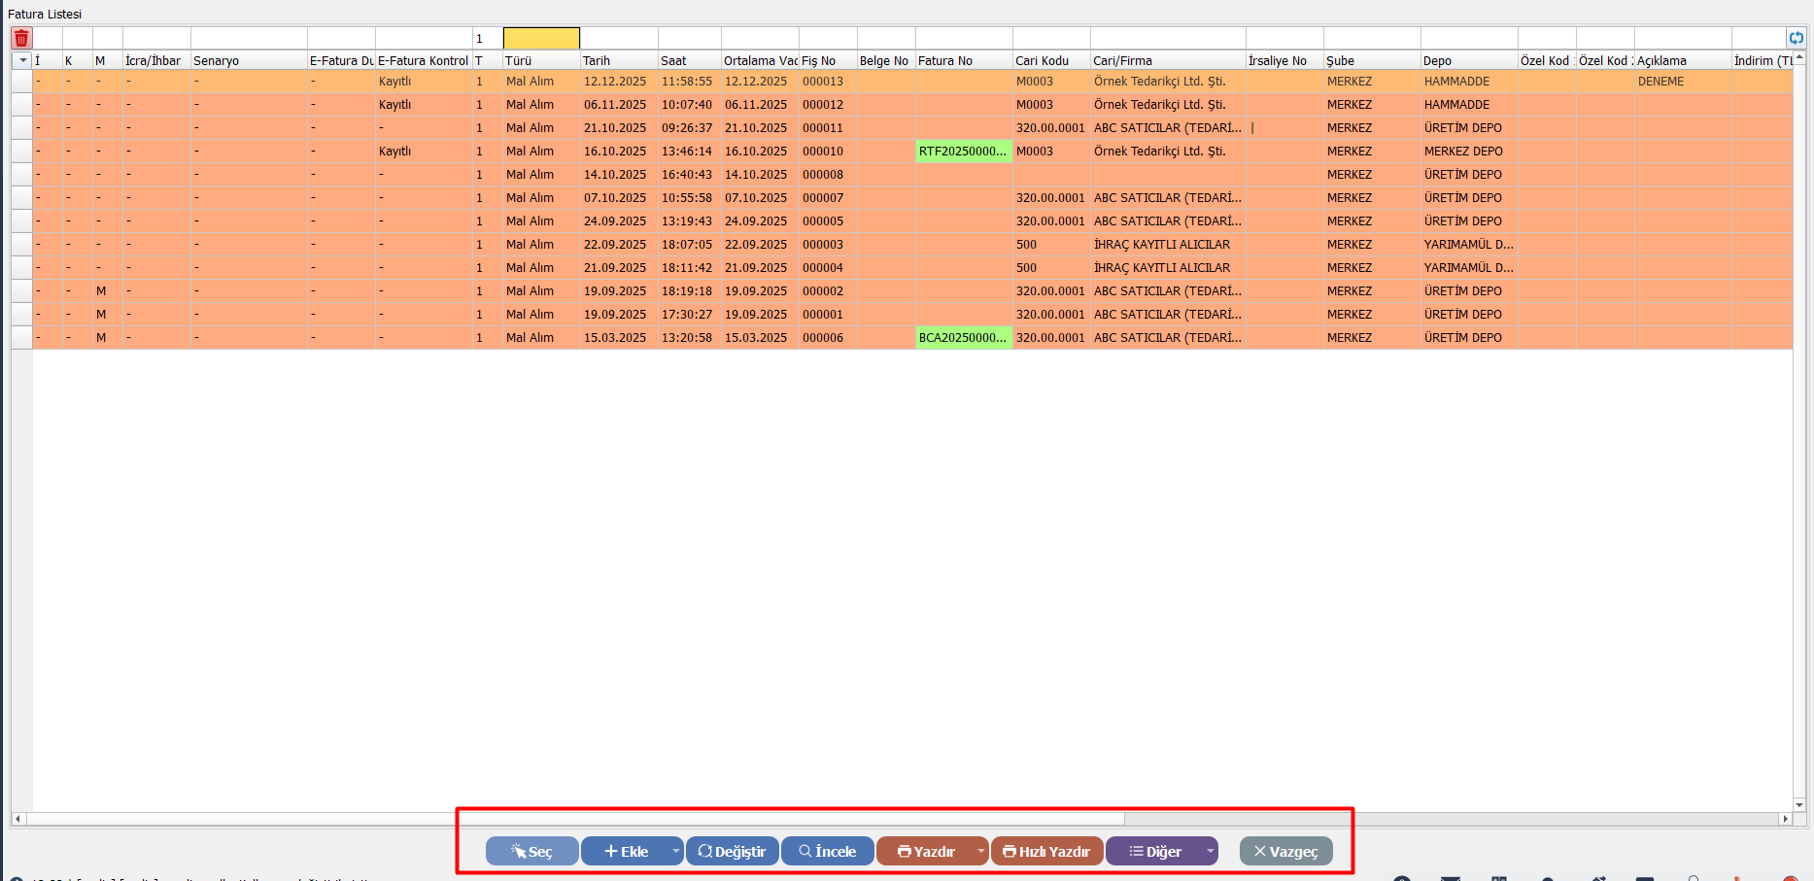This screenshot has width=1814, height=881.
Task: Sort by the Tarih column header
Action: pyautogui.click(x=618, y=60)
